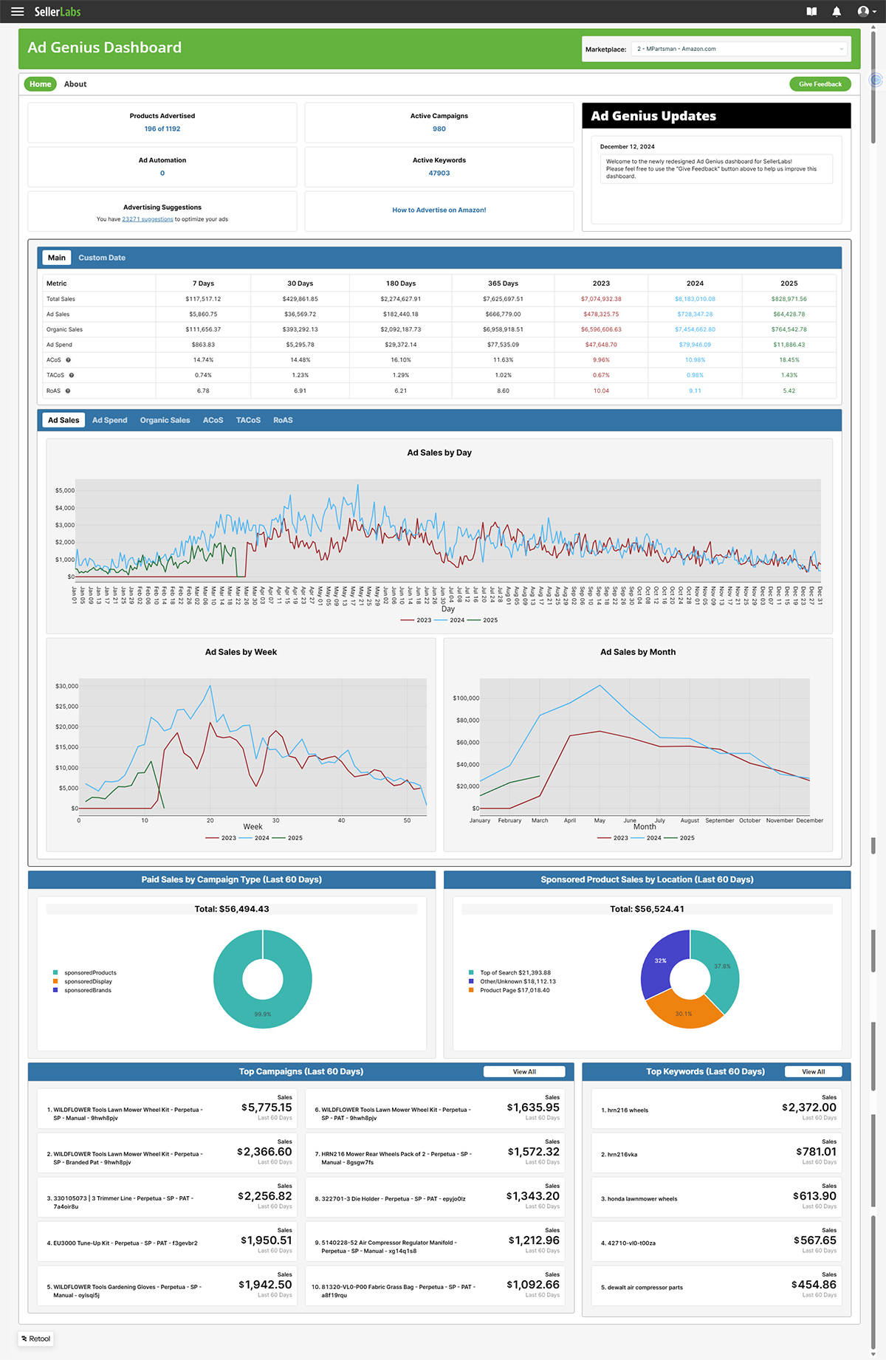Screen dimensions: 886x1360
Task: Click the SellerLabs logo
Action: 58,12
